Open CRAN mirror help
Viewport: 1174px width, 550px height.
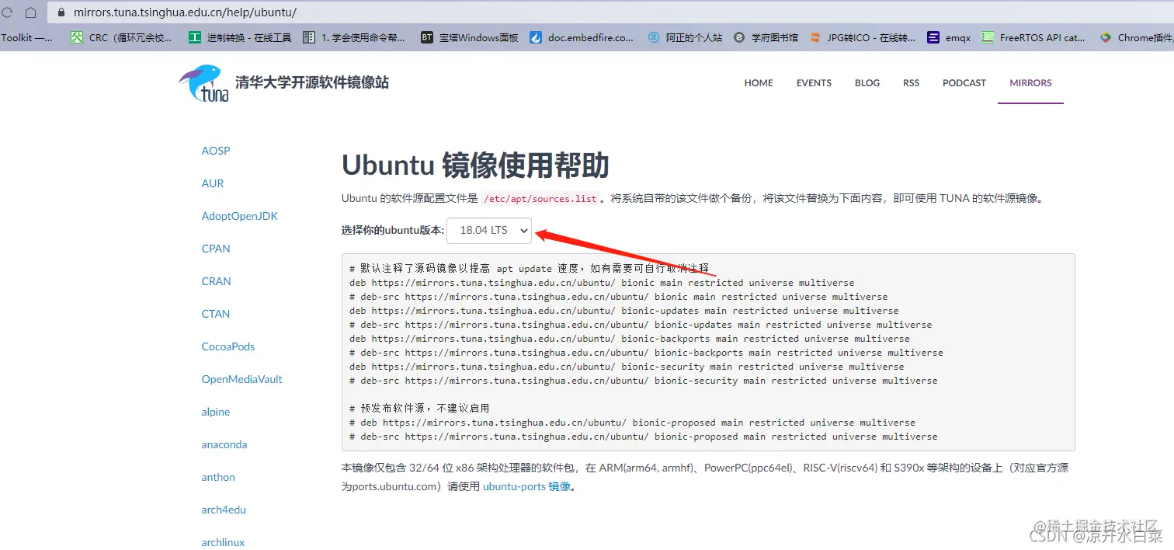pyautogui.click(x=216, y=281)
